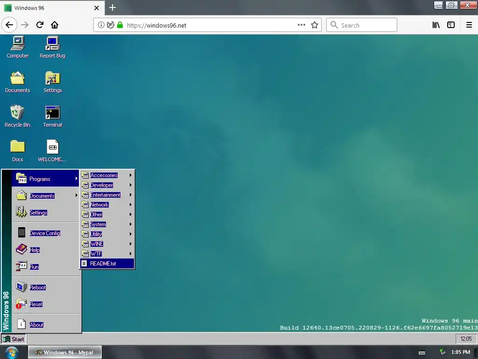Open README.txt from Programs submenu

(x=107, y=264)
